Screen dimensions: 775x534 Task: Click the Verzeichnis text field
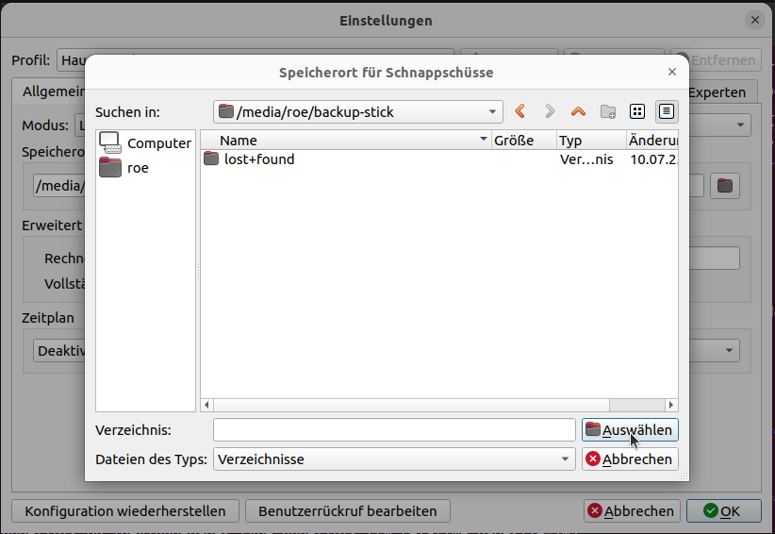pyautogui.click(x=393, y=430)
